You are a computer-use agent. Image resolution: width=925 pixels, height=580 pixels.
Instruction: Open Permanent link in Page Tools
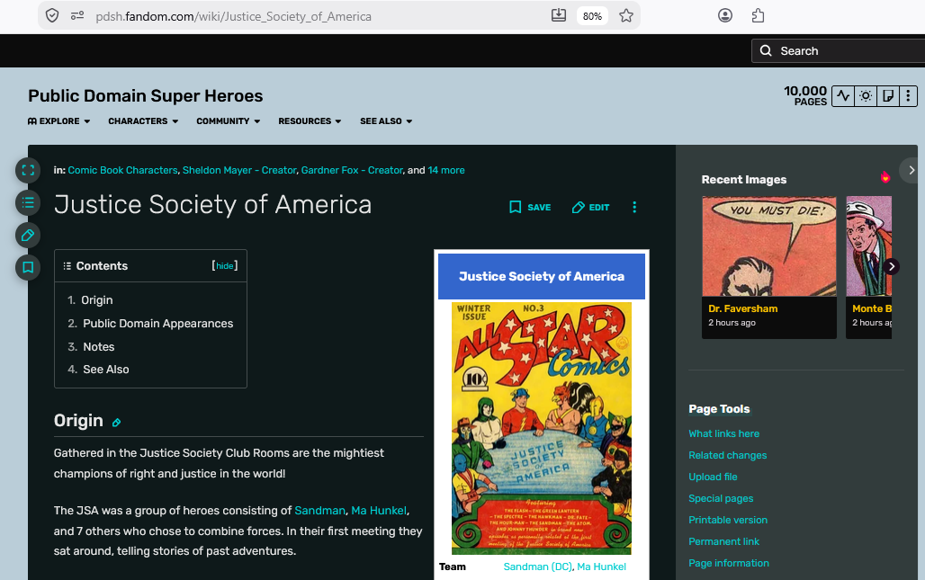pyautogui.click(x=723, y=541)
